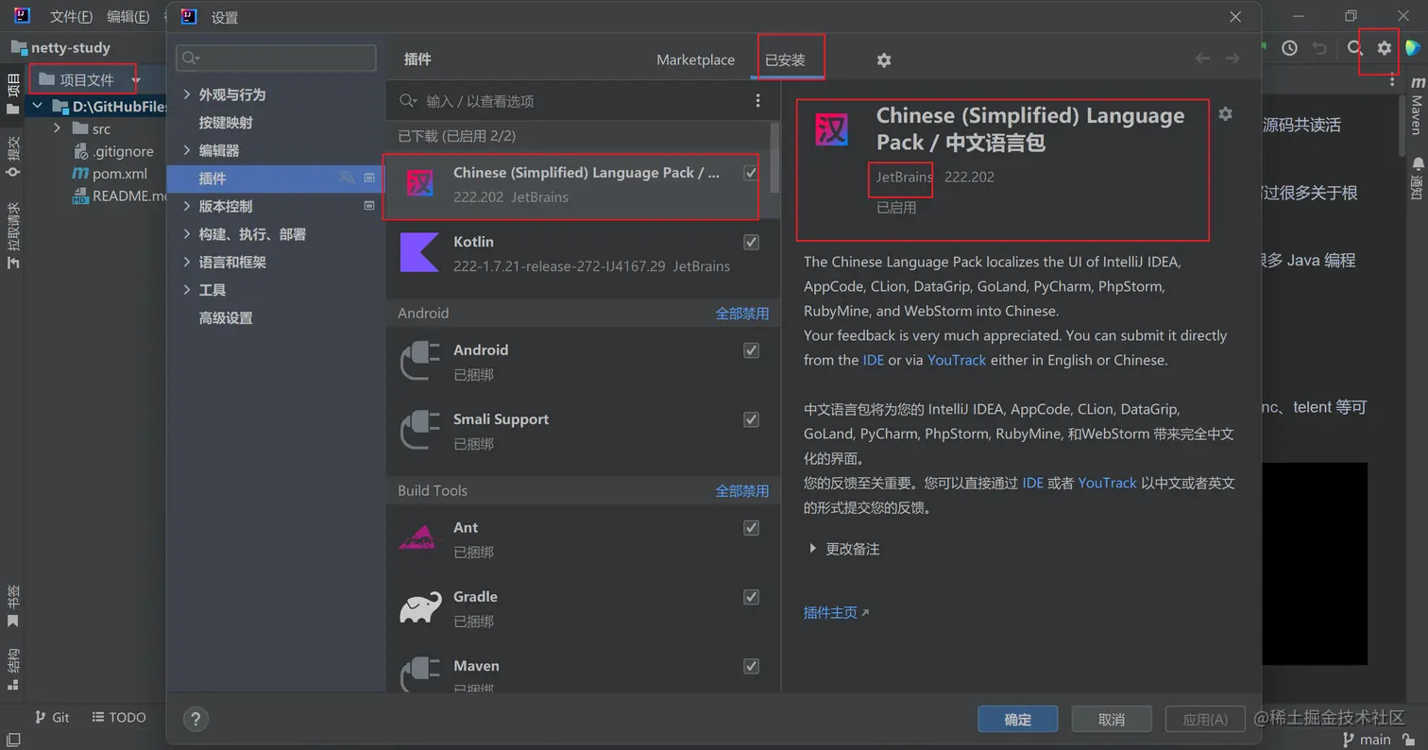Expand the 更改备注 section
1428x750 pixels.
812,549
